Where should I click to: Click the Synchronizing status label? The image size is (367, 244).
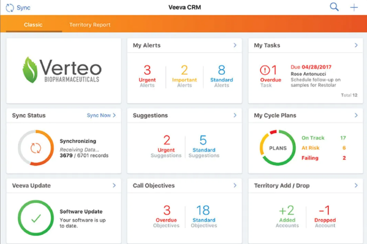point(78,141)
